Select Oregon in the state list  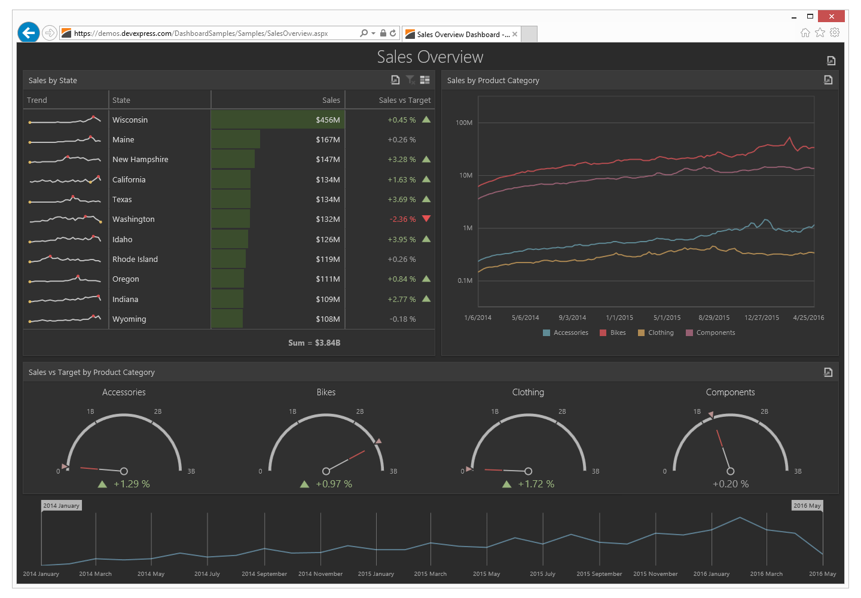[x=229, y=279]
